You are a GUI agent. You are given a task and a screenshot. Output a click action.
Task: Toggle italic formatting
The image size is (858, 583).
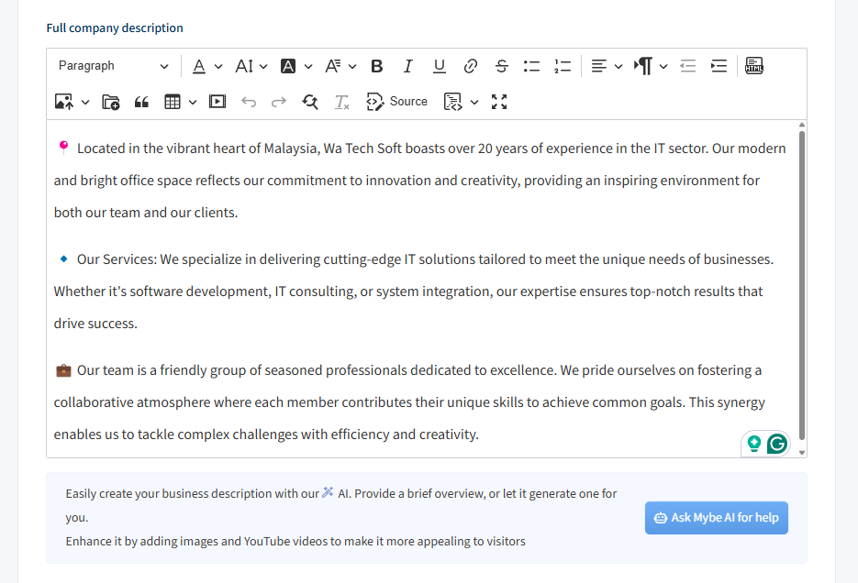pos(407,66)
